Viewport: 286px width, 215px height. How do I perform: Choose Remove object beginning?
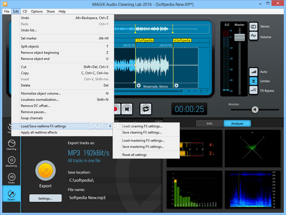point(63,53)
